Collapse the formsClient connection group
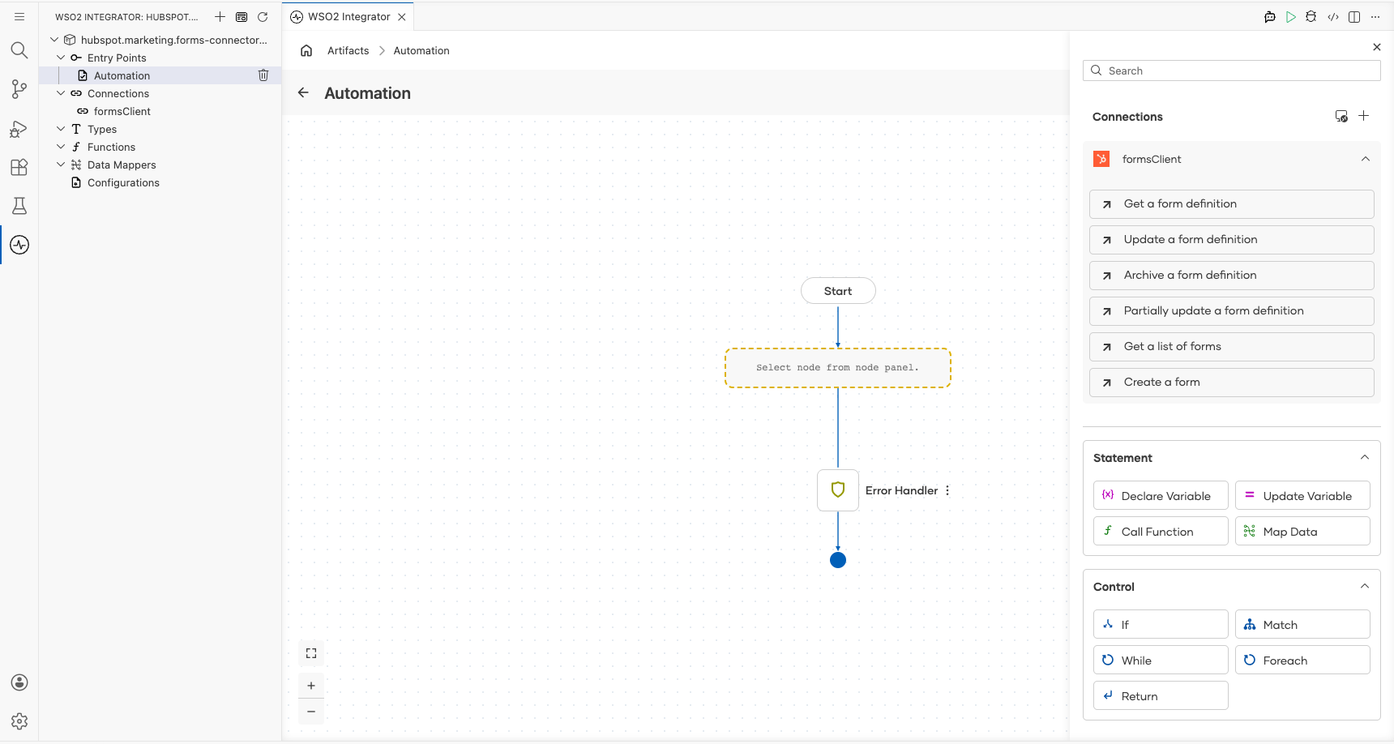 (1366, 159)
